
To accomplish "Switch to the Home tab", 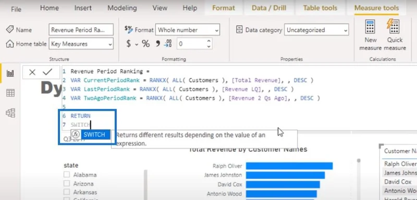I will [x=49, y=8].
